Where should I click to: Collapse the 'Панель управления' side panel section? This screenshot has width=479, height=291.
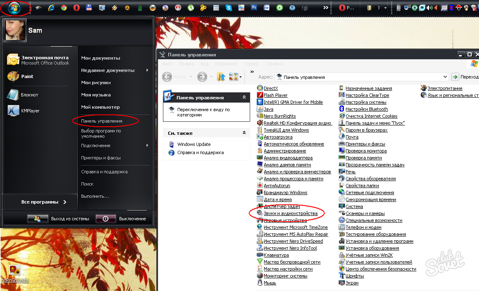(x=244, y=97)
